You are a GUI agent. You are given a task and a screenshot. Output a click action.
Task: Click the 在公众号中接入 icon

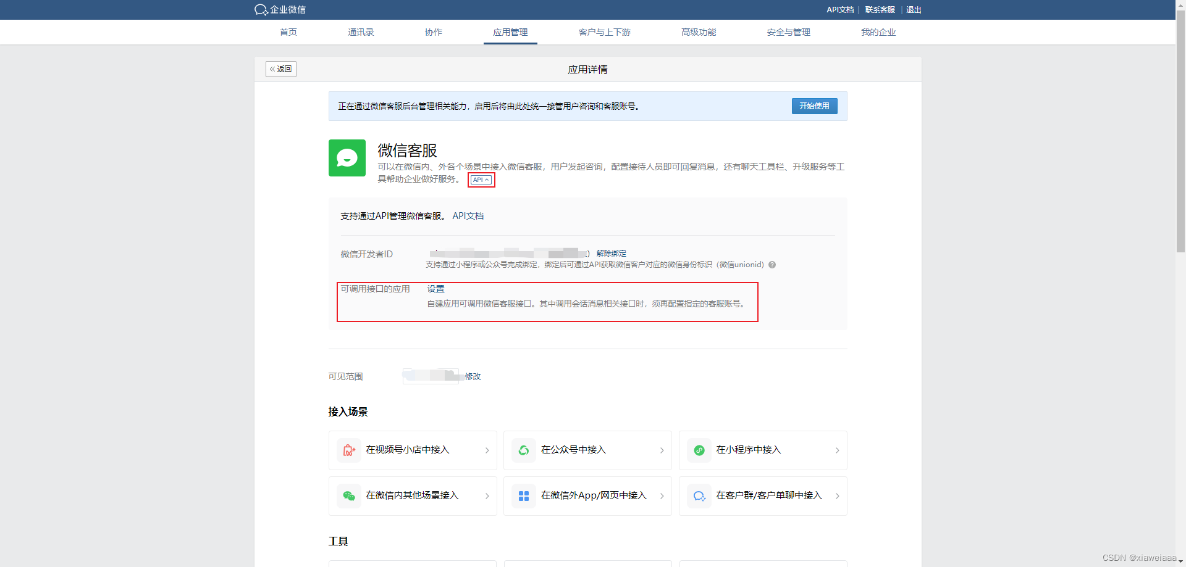coord(524,450)
